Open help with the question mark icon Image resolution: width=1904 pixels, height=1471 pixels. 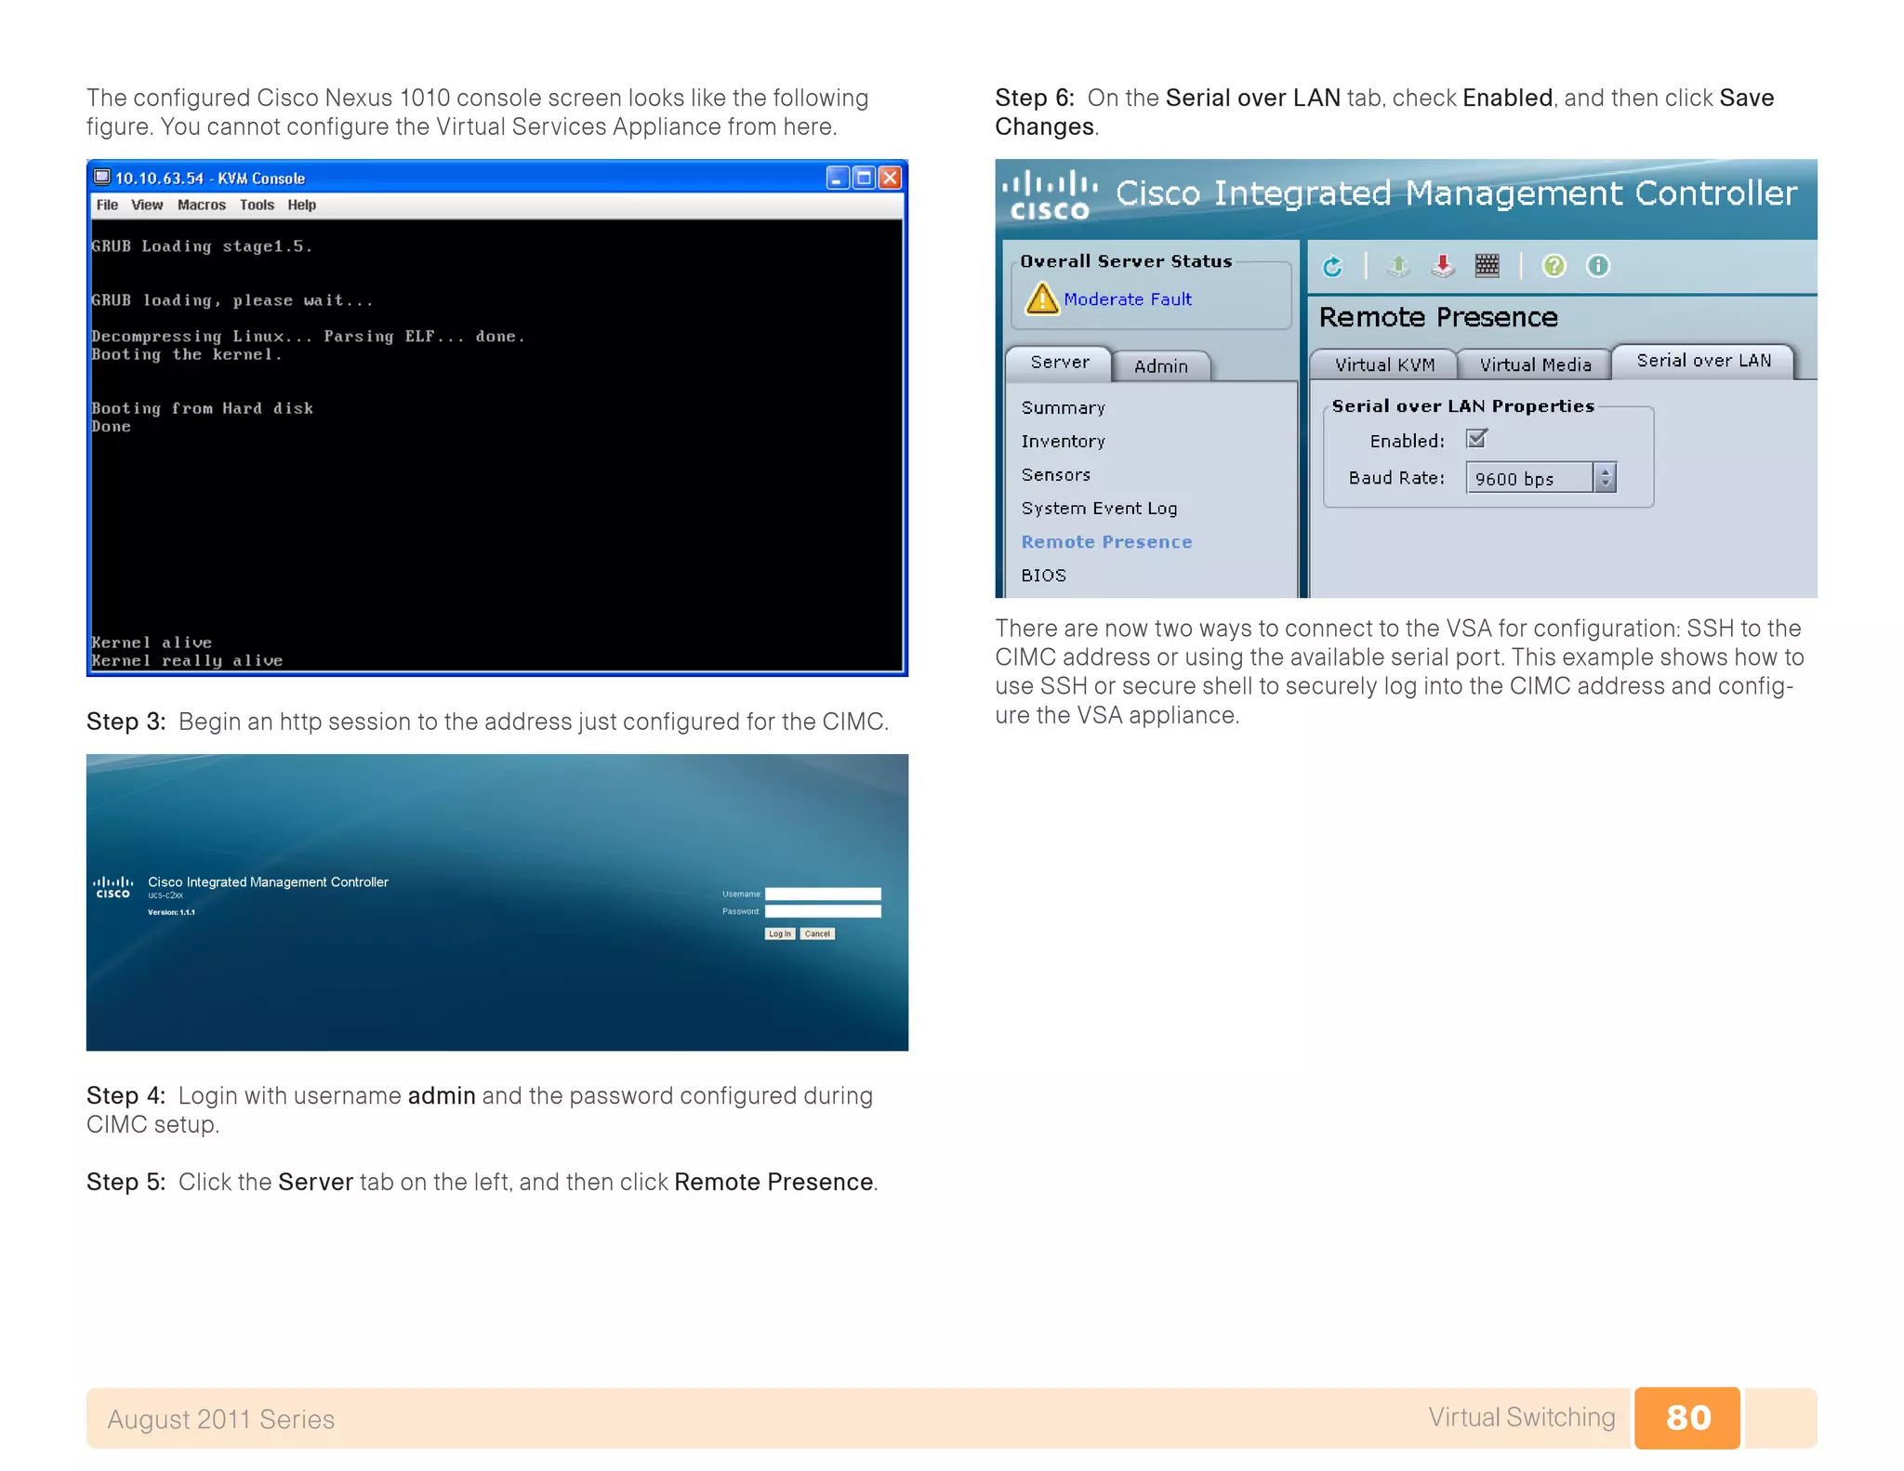[x=1554, y=267]
